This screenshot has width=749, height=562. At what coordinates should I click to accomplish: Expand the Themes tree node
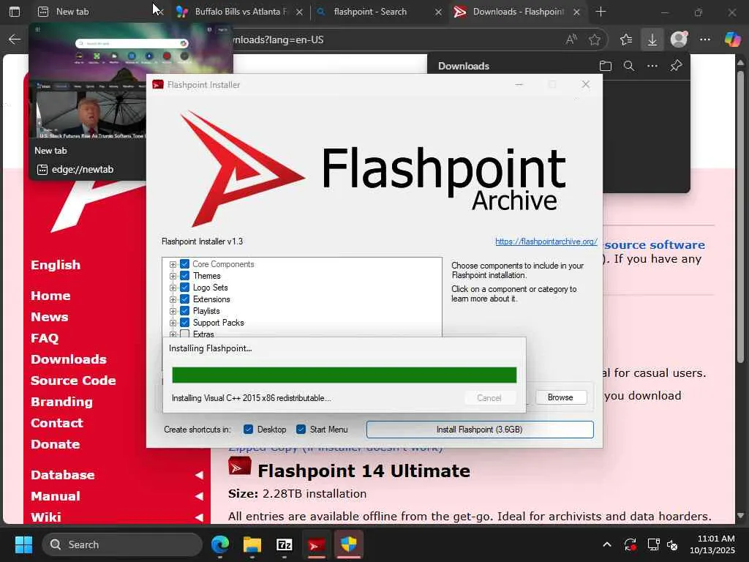[173, 276]
